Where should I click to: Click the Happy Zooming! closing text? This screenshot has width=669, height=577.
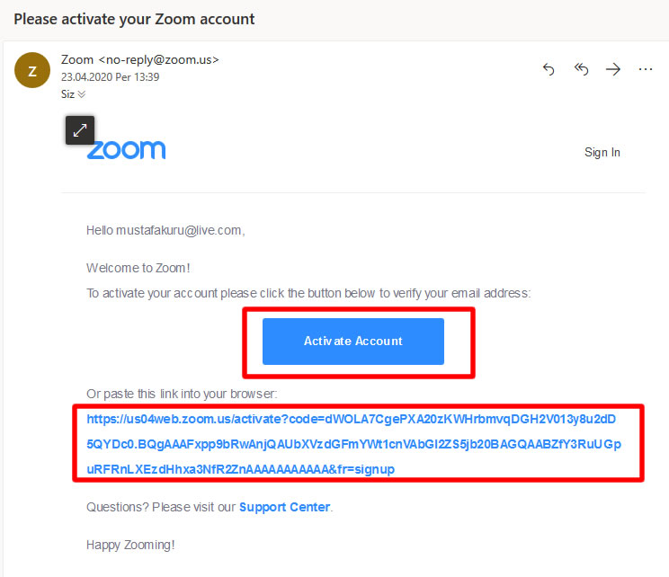[130, 545]
